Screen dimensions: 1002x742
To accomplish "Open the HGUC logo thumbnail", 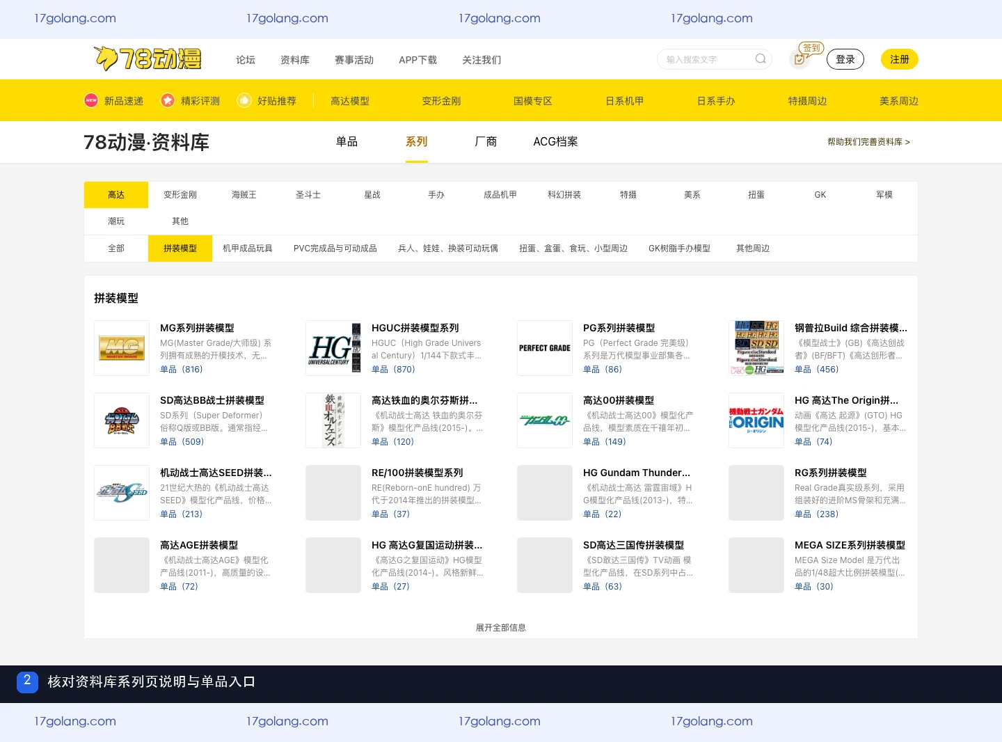I will 333,348.
